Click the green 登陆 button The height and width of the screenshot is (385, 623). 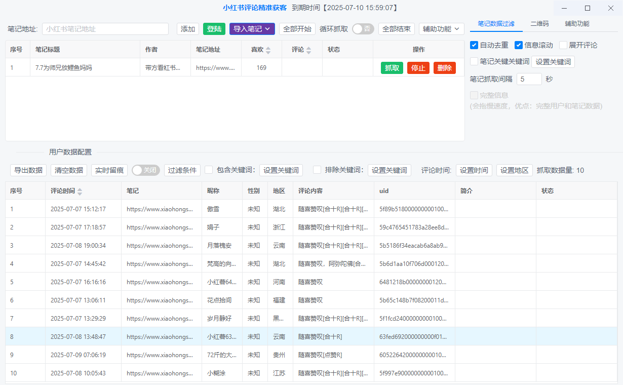214,29
